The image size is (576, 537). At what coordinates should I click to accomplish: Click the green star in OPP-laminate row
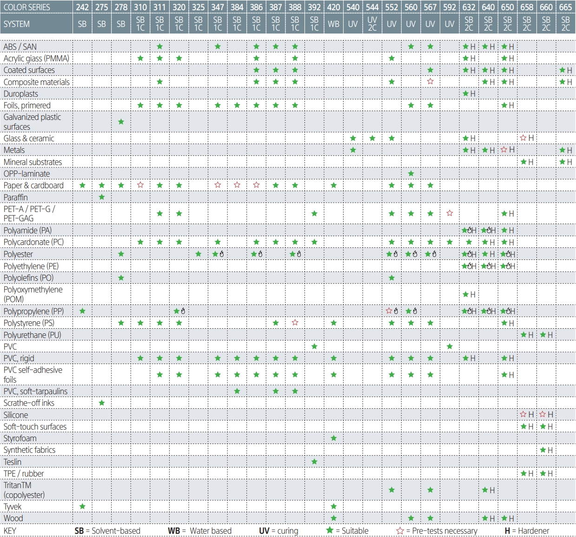pos(411,173)
